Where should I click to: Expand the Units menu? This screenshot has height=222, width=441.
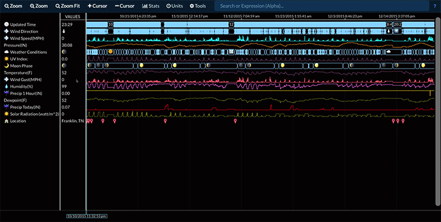(175, 5)
